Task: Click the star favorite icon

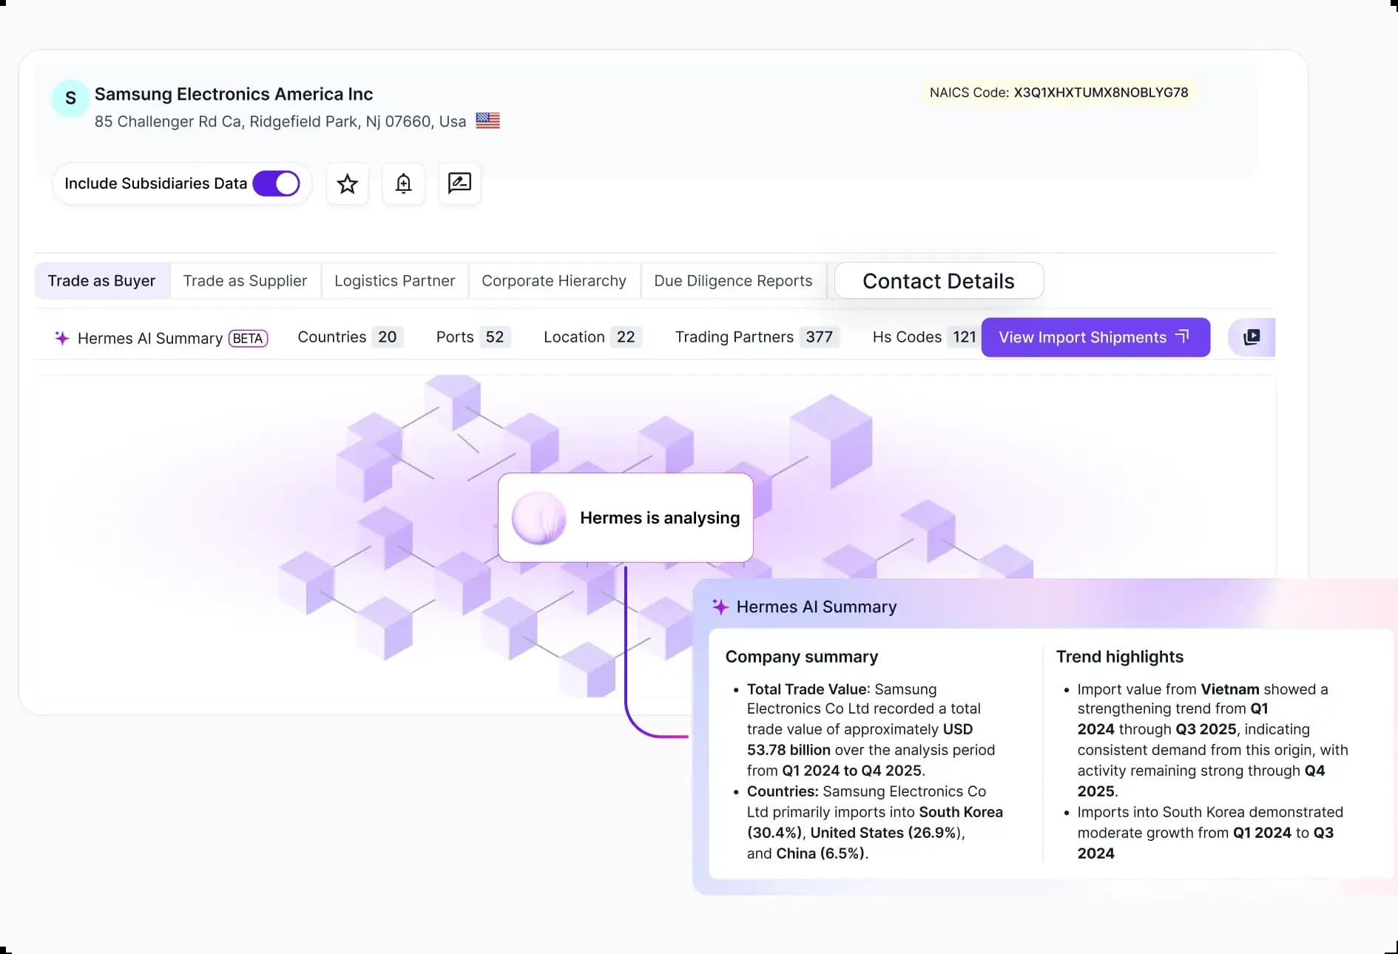Action: [x=347, y=183]
